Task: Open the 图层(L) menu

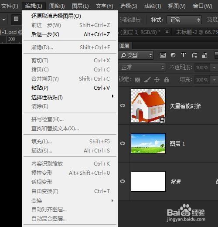Action: [x=80, y=6]
